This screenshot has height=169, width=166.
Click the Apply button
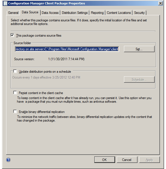(149, 160)
